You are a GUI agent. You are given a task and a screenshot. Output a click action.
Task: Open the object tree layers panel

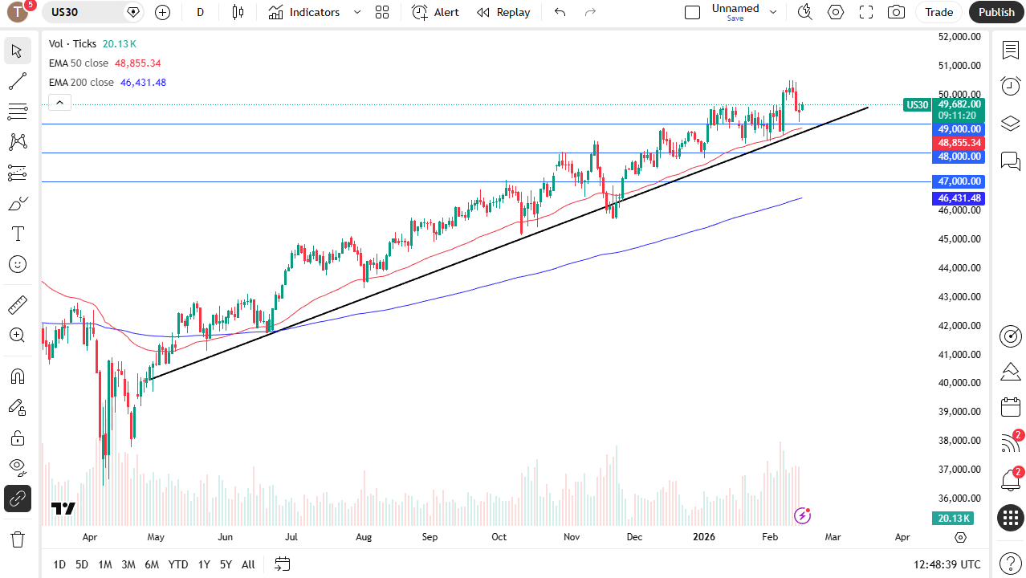tap(1010, 123)
